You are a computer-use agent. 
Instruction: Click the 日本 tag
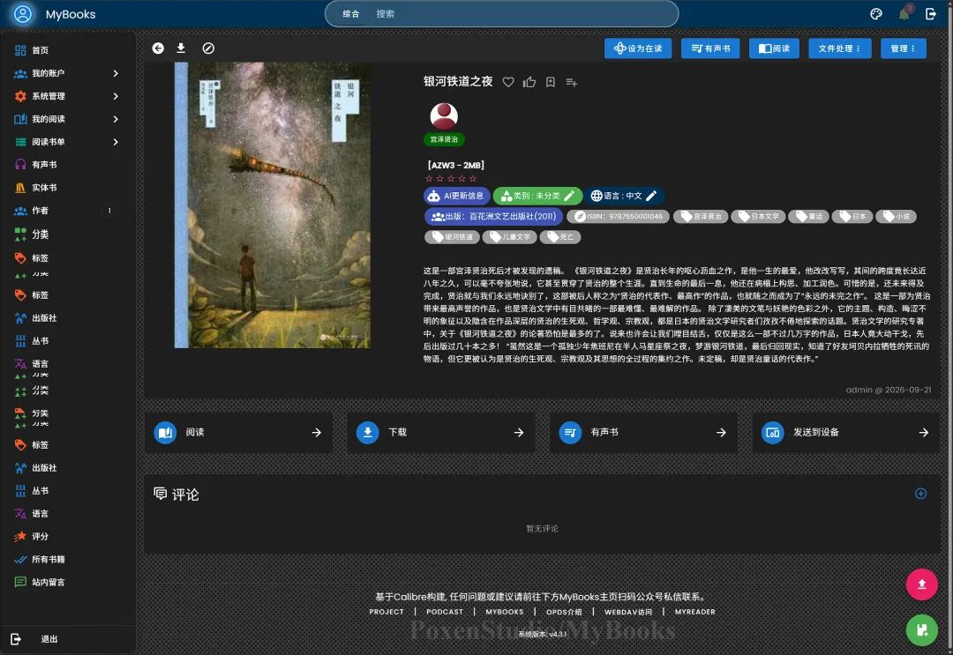[852, 216]
